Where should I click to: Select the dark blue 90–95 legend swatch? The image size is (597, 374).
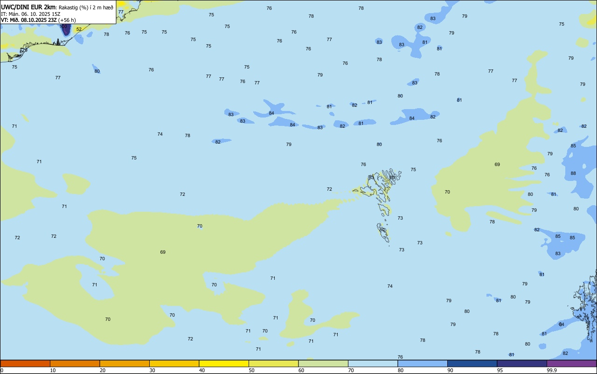click(472, 363)
